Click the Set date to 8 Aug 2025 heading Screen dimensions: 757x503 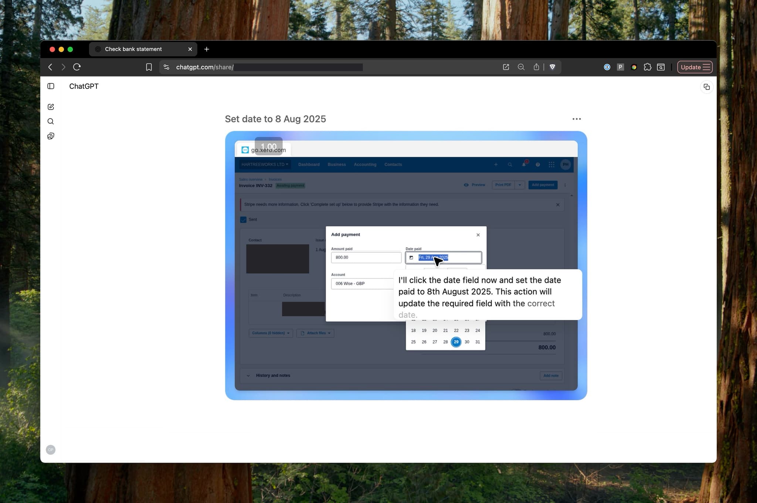[x=275, y=119]
